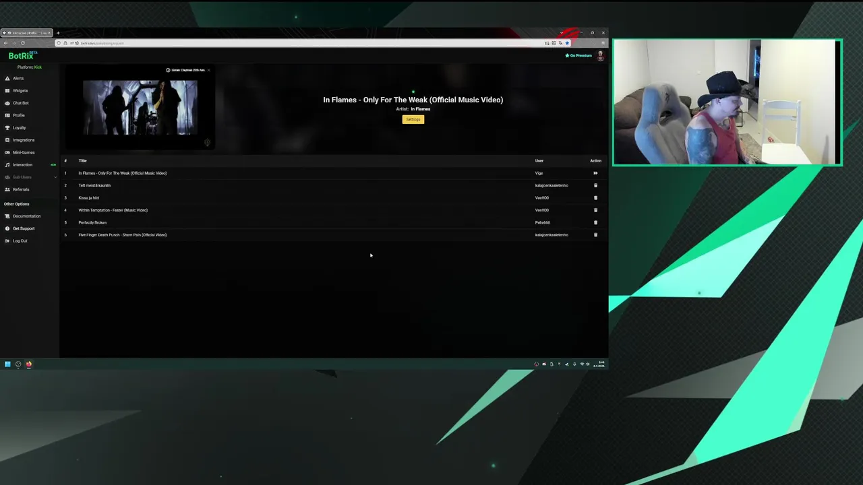The height and width of the screenshot is (485, 863).
Task: Click the Go Premium link
Action: tap(578, 55)
